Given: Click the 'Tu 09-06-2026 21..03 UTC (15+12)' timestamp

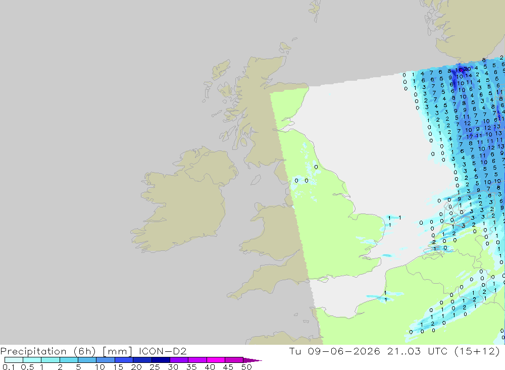Looking at the screenshot, I should pyautogui.click(x=394, y=351).
